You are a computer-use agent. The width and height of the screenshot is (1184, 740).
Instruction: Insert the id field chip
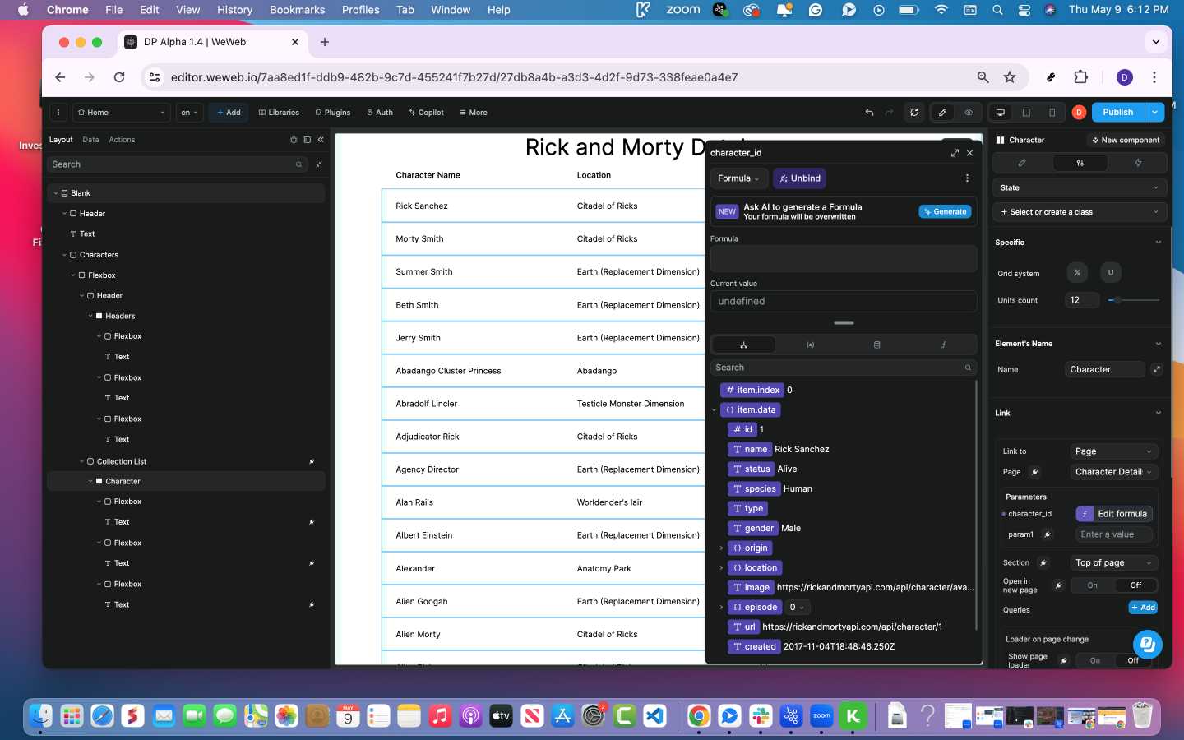click(x=742, y=429)
